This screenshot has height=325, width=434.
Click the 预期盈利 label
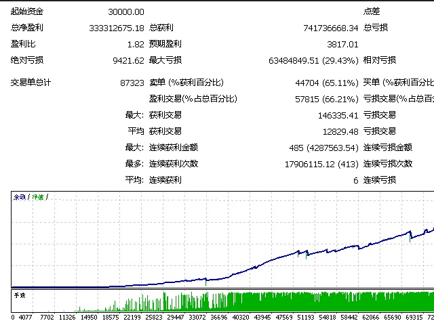(165, 44)
